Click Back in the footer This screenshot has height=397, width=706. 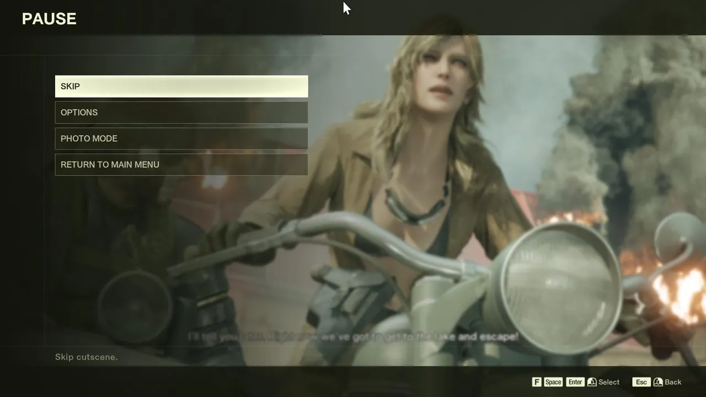673,382
